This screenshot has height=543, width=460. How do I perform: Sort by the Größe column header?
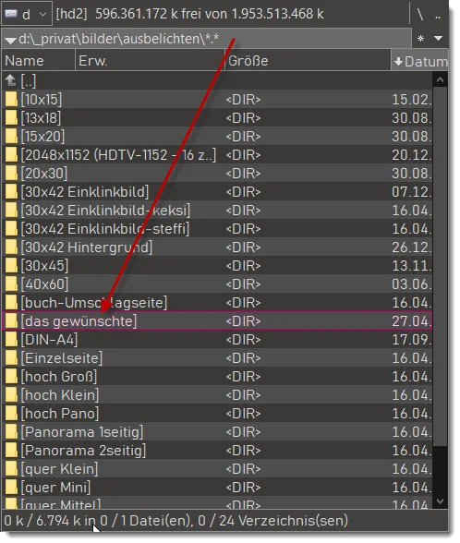tap(308, 61)
